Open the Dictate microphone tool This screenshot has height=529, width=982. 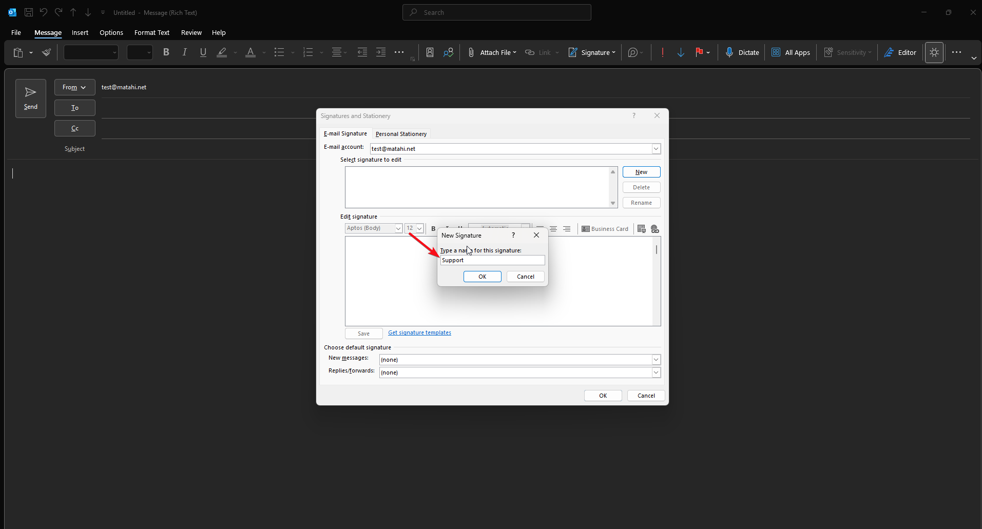click(741, 52)
